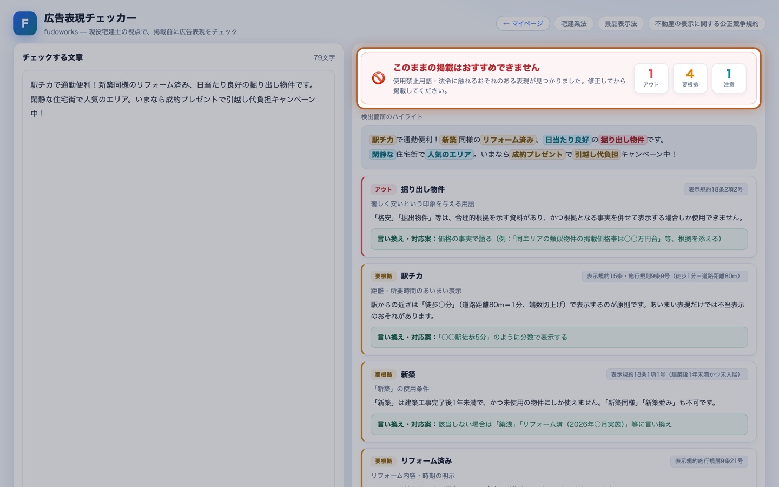Click highlighted term 閑静な
The height and width of the screenshot is (487, 779).
382,154
